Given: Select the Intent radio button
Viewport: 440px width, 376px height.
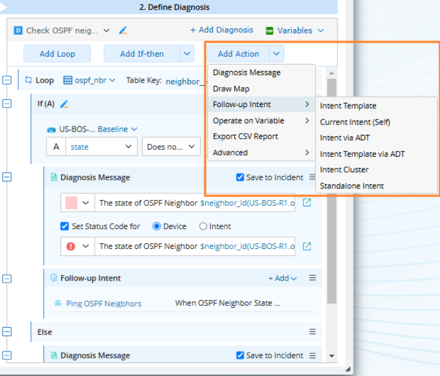Looking at the screenshot, I should (x=203, y=226).
